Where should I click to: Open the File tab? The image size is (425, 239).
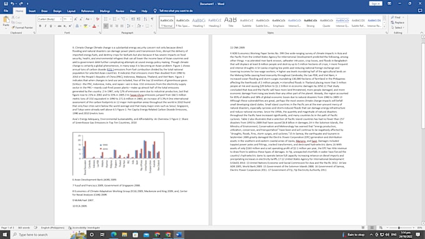click(6, 11)
